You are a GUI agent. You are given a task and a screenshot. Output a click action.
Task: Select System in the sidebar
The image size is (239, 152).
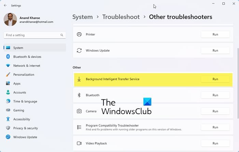pos(35,48)
